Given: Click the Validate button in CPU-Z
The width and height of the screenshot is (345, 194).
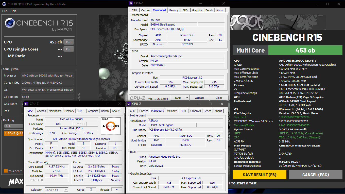Looking at the screenshot, I should click(x=199, y=98).
